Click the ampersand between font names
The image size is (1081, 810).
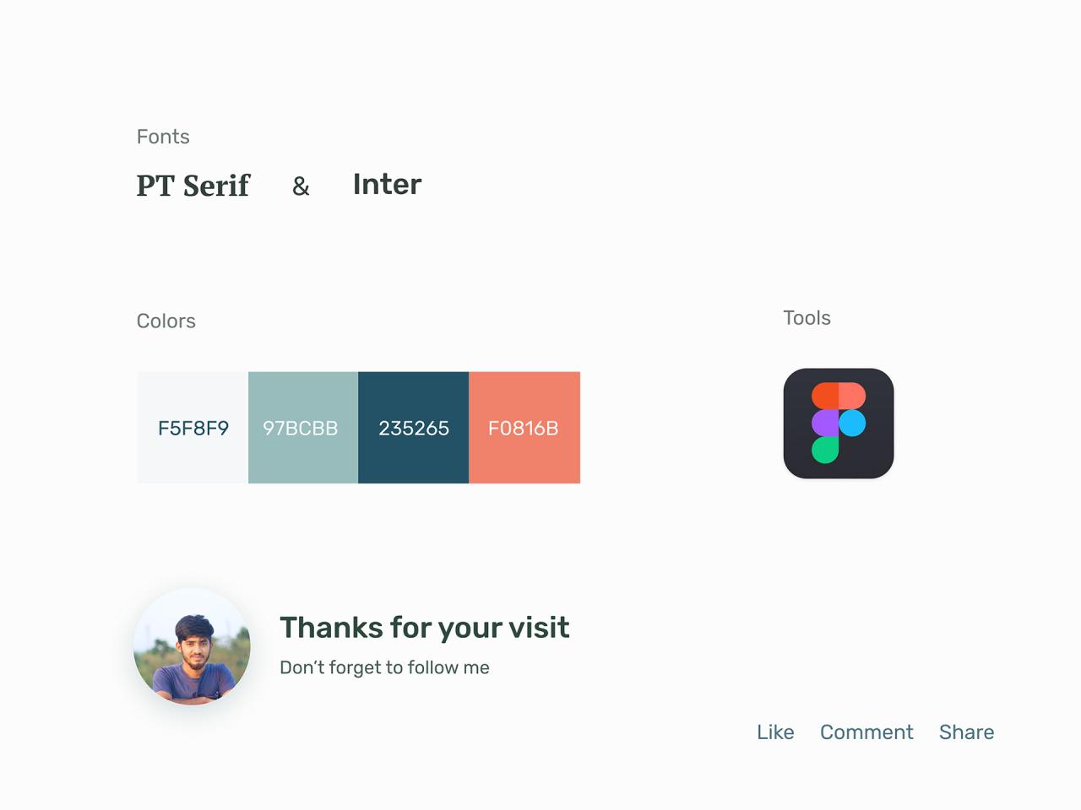point(301,186)
